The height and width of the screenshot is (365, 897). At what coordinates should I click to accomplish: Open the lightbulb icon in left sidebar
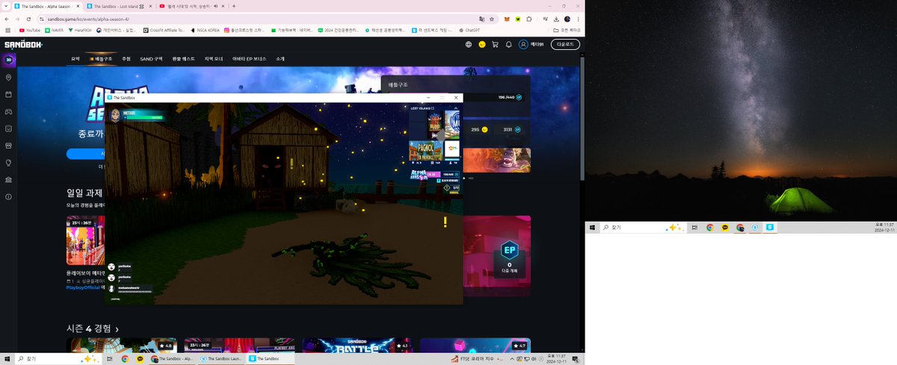(x=8, y=163)
